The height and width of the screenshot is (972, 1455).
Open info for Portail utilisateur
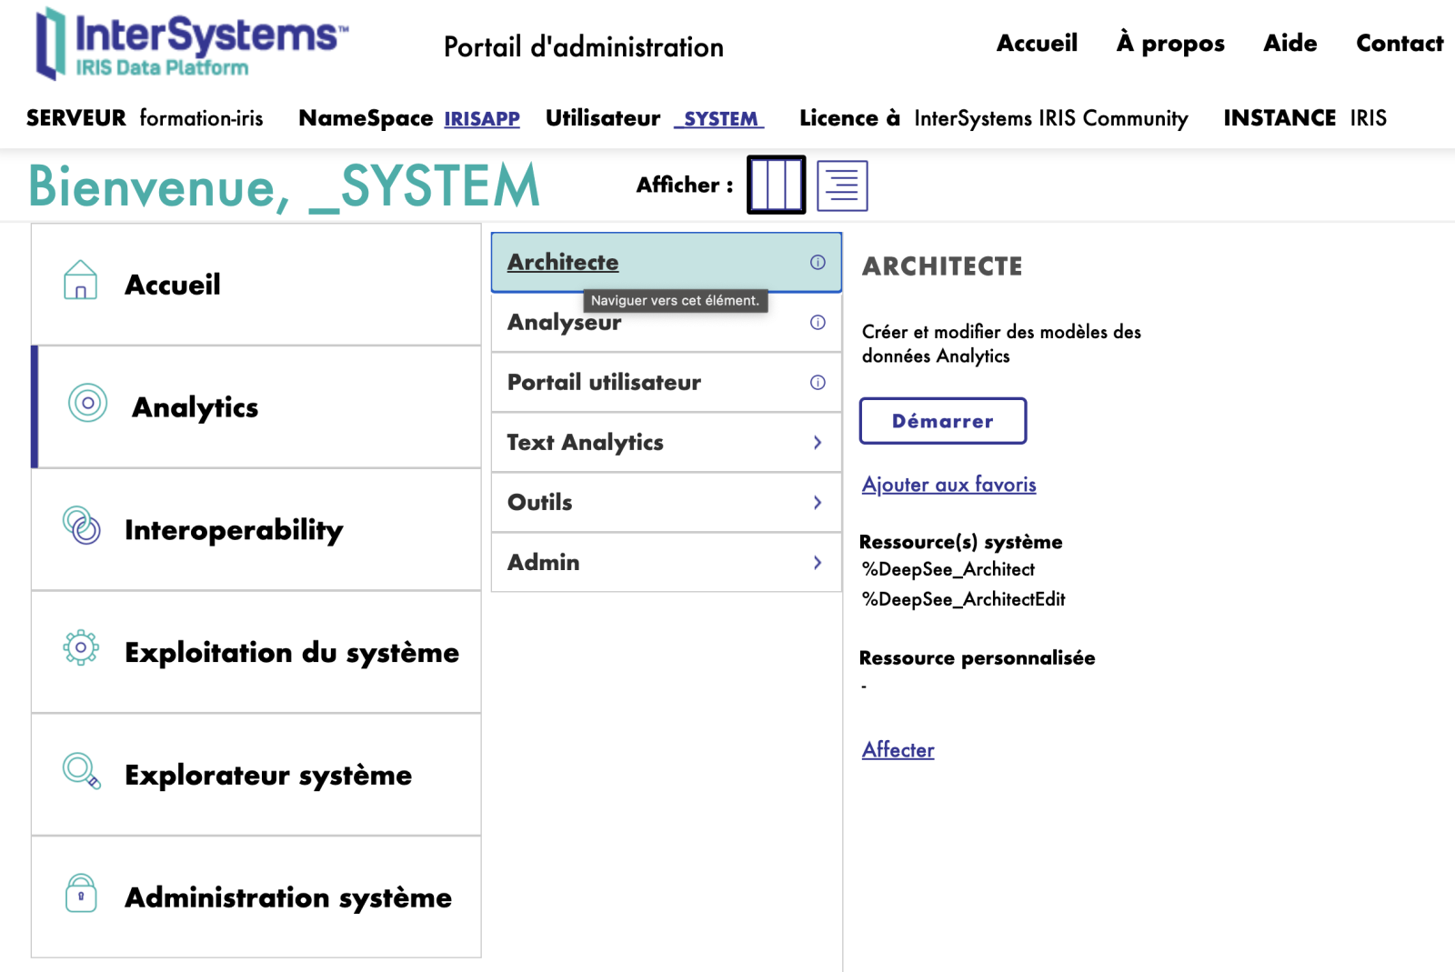[x=818, y=383]
